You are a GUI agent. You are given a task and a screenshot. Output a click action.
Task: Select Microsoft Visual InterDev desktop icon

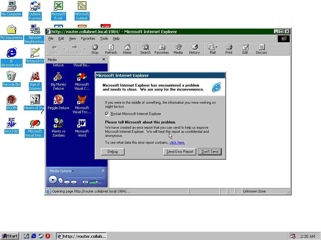pos(34,128)
